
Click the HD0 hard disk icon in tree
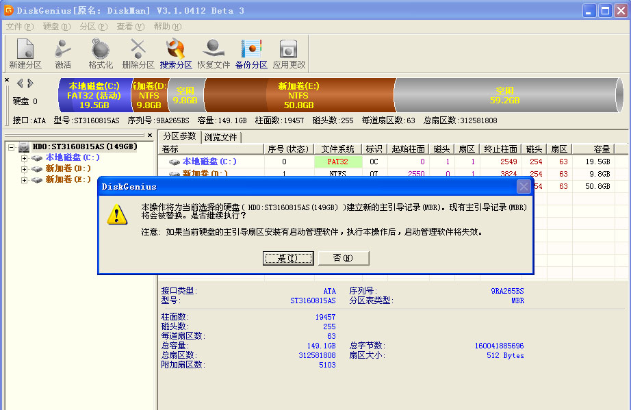click(24, 147)
